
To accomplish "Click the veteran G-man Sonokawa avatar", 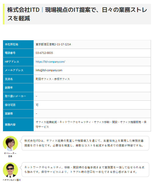I will (10, 170).
